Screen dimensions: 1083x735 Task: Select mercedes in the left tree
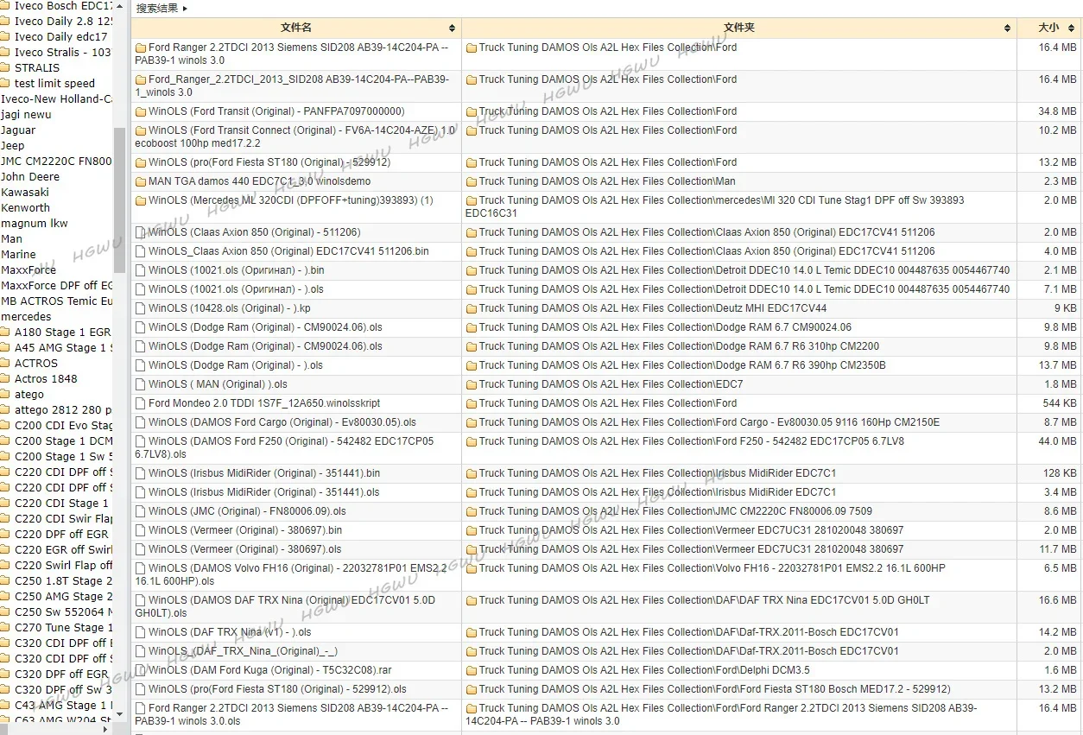tap(26, 316)
